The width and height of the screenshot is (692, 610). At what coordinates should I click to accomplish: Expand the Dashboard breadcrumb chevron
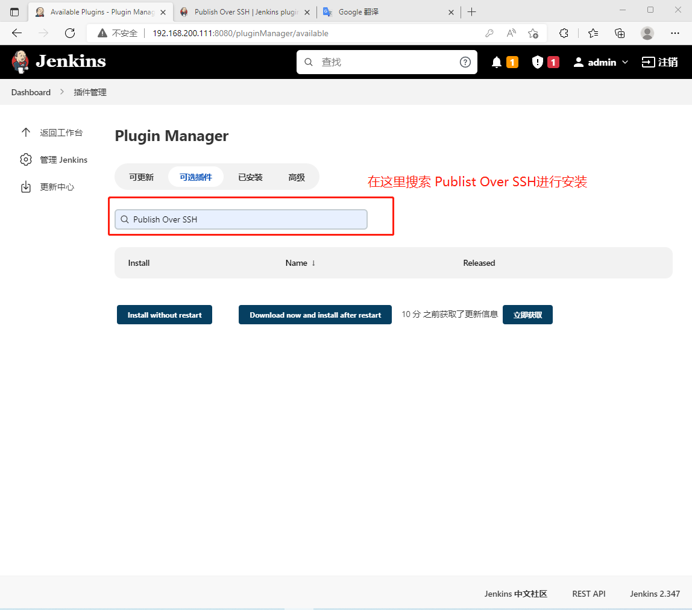click(x=61, y=92)
